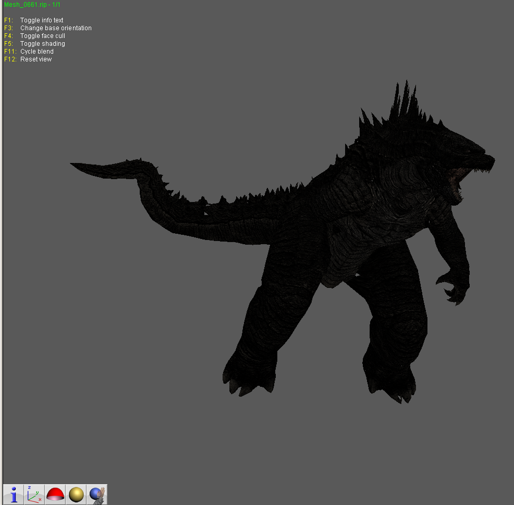The image size is (514, 505).
Task: Click the blue sphere with hand icon
Action: pos(97,494)
